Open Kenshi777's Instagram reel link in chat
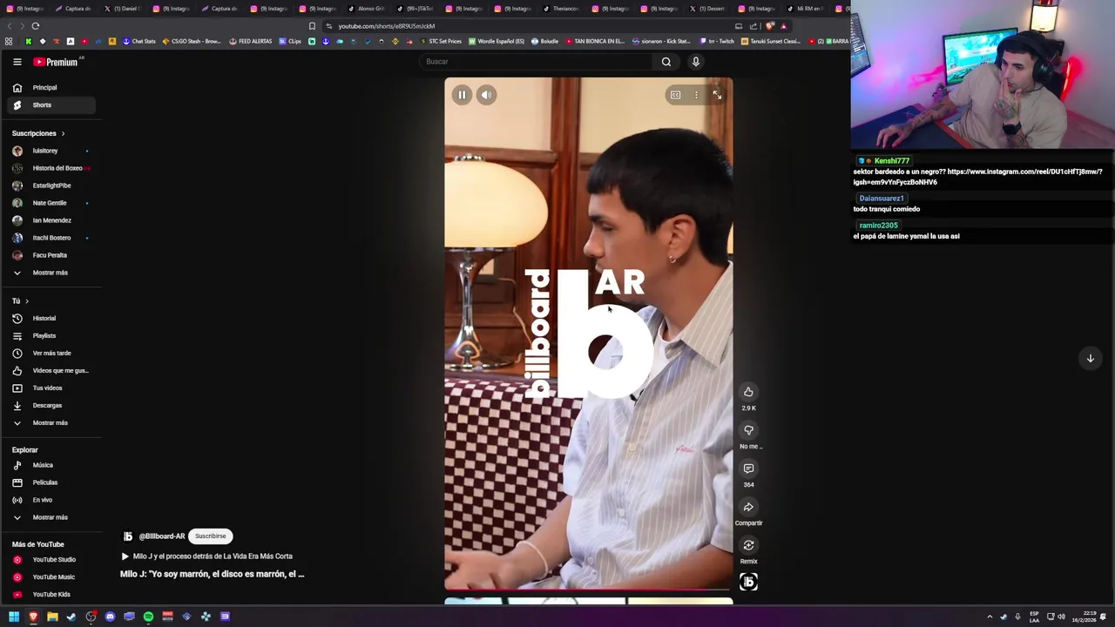This screenshot has width=1115, height=627. click(977, 177)
